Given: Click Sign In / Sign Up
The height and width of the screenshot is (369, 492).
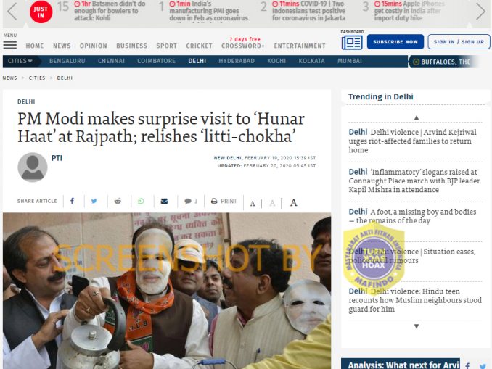Looking at the screenshot, I should [x=459, y=42].
